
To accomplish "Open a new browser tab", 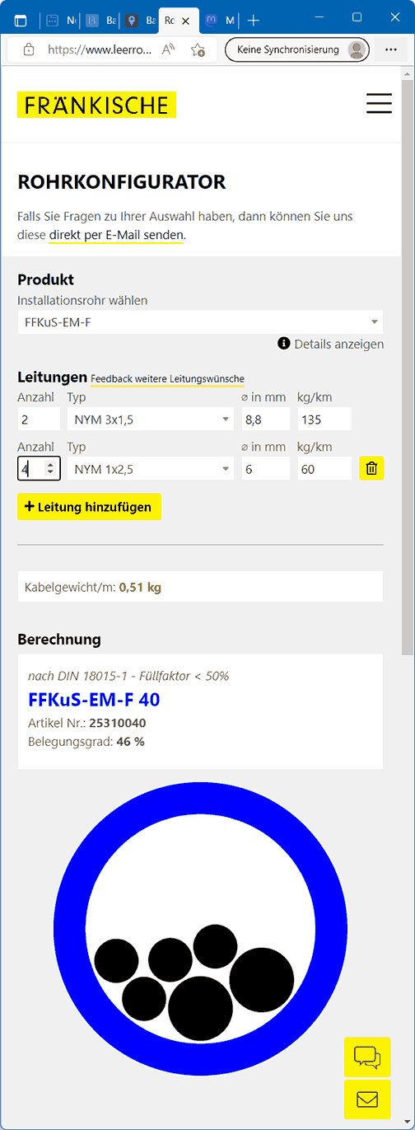I will (254, 20).
